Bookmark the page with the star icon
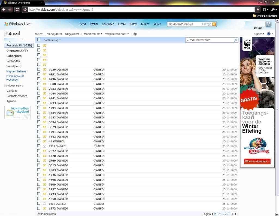 pyautogui.click(x=25, y=10)
